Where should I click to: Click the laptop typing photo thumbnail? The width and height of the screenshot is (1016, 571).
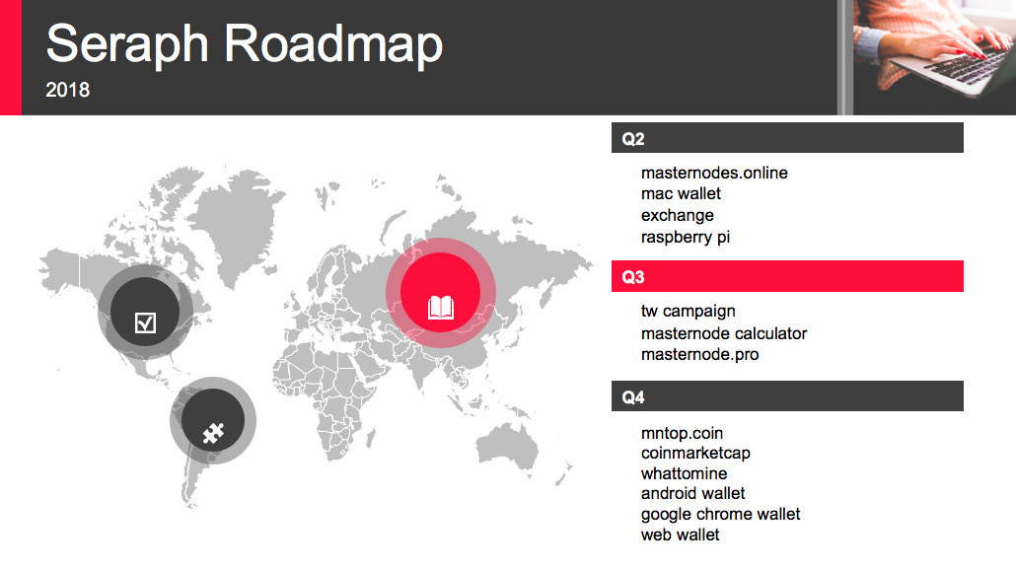point(934,57)
